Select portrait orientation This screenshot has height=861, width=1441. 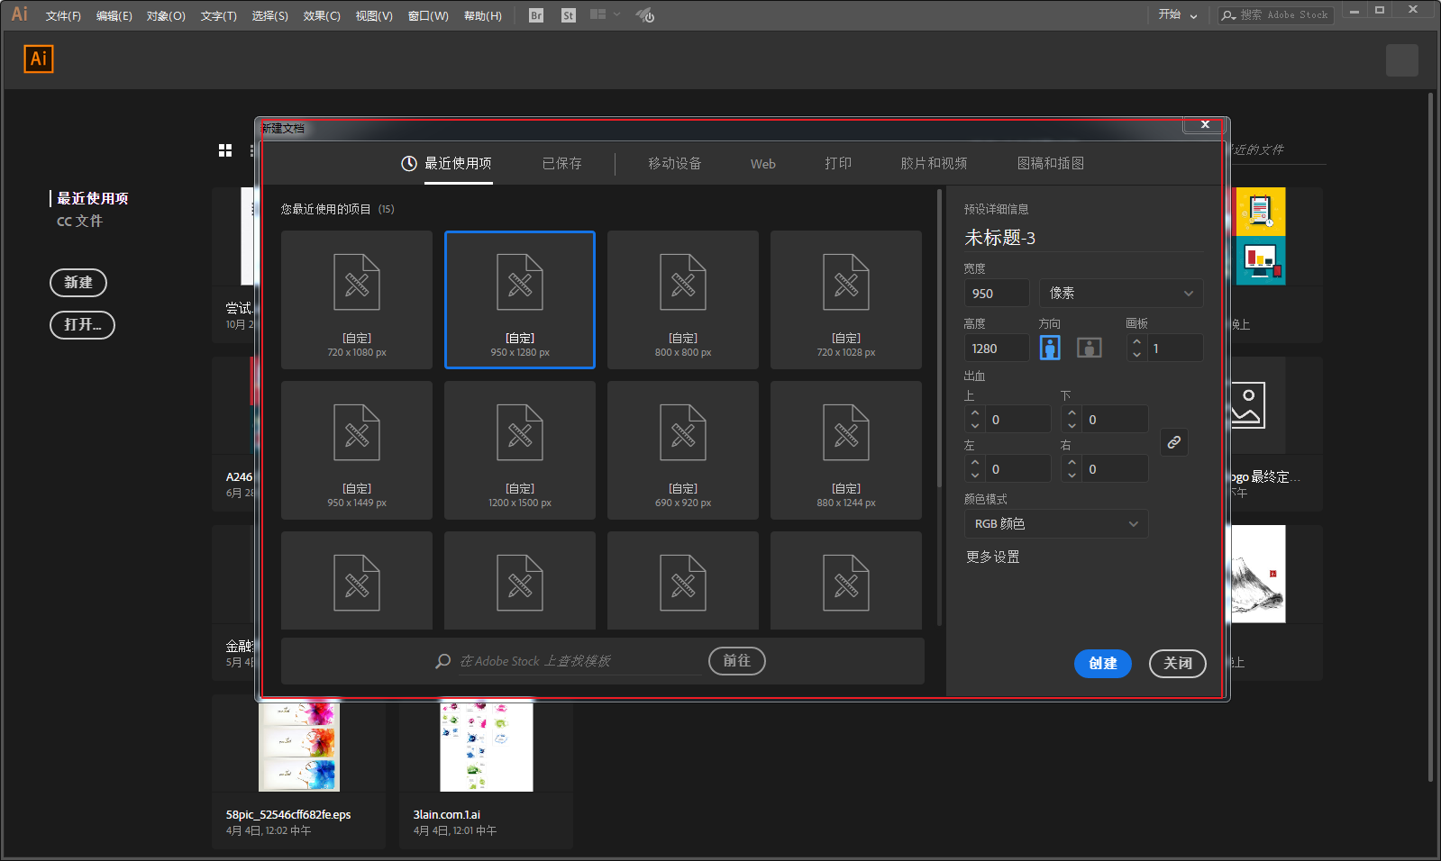[1050, 348]
